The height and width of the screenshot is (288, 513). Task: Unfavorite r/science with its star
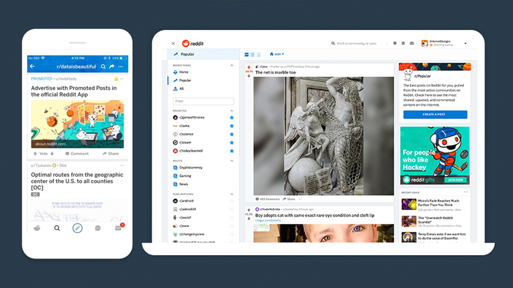[232, 134]
